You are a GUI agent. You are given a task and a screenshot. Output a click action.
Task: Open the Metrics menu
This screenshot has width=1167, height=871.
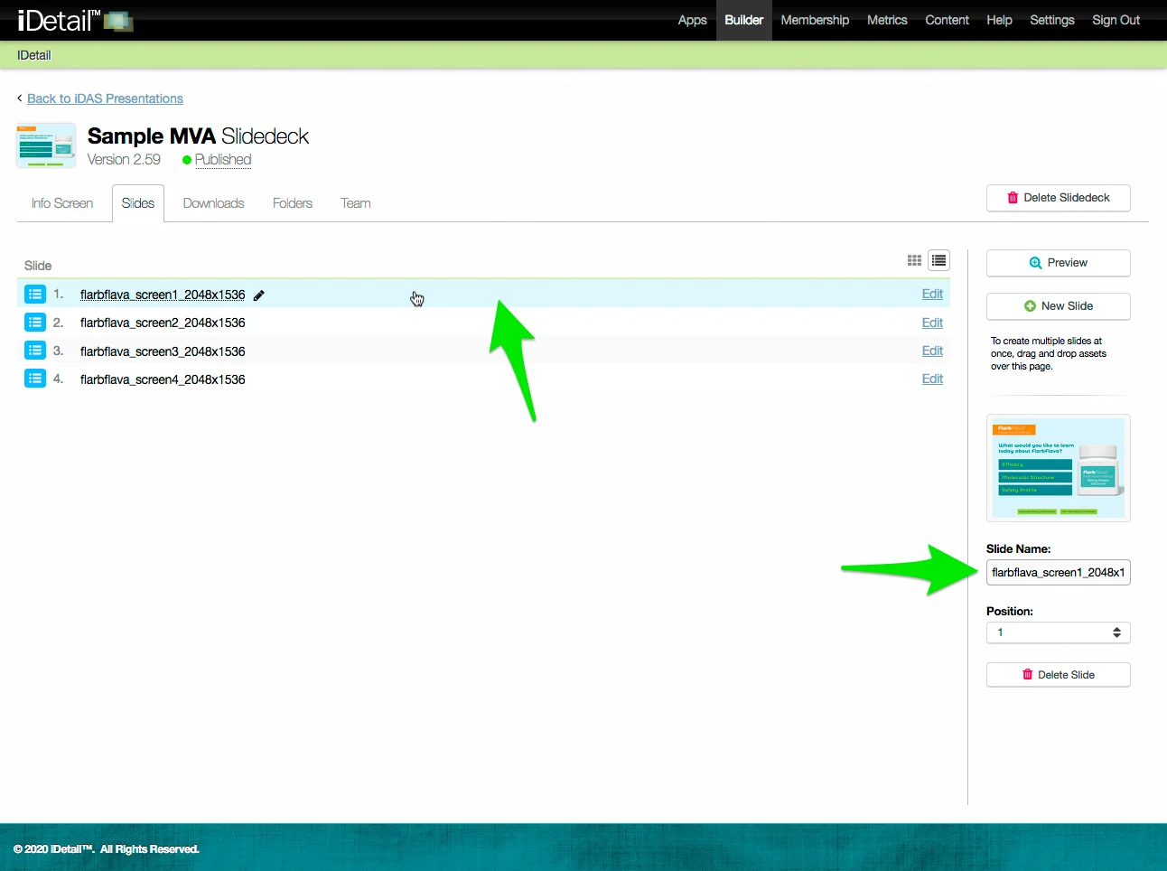point(887,20)
